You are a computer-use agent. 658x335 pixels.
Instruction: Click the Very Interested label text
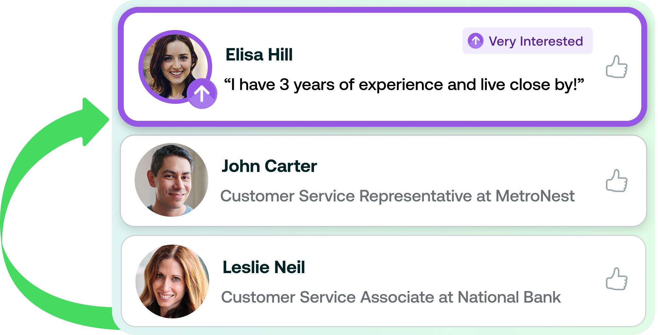(x=536, y=41)
